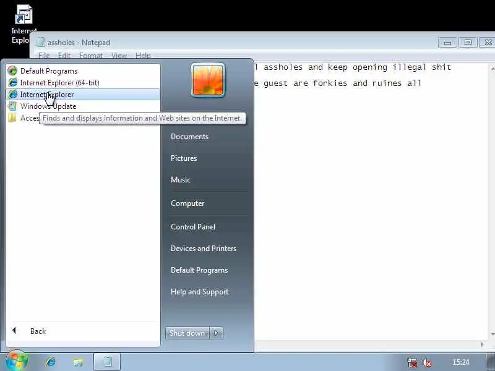Open the Accessories folder icon

pos(12,118)
